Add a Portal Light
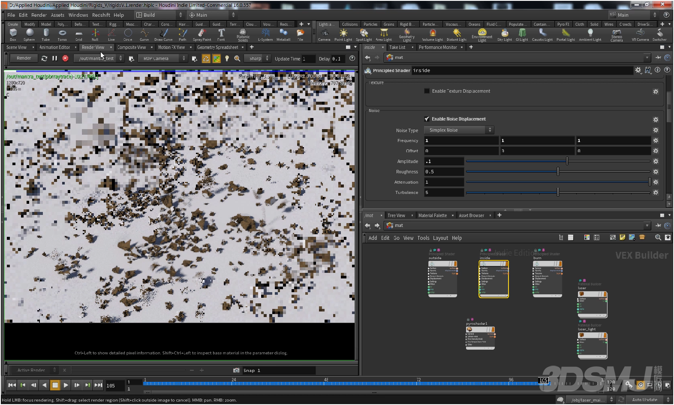 tap(566, 35)
